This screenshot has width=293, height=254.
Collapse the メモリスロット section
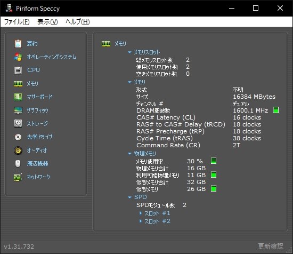(129, 52)
